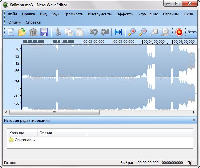Click the paste clipboard icon
The width and height of the screenshot is (200, 168).
click(x=80, y=32)
